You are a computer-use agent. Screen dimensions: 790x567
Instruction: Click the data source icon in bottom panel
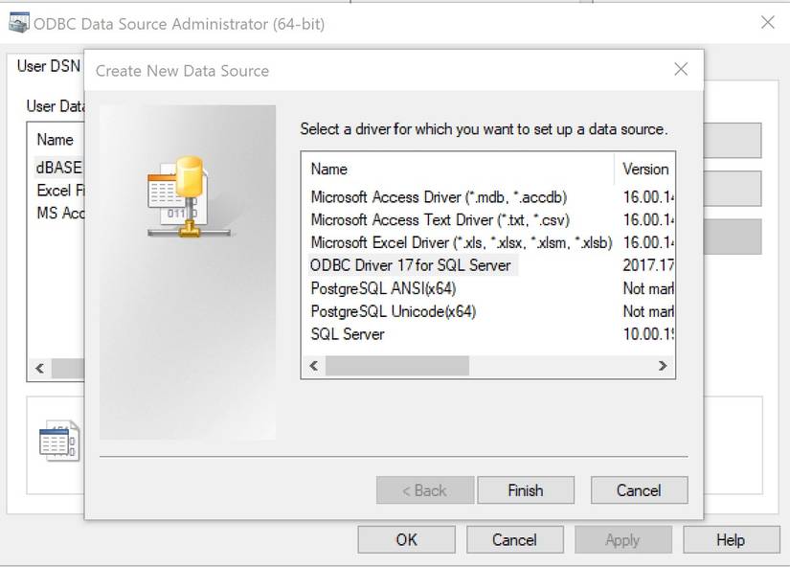58,441
